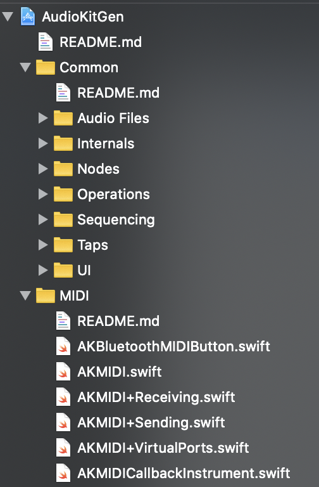The width and height of the screenshot is (319, 487).
Task: Click the Swift icon beside AKBluetoothMIDIButton.swift
Action: click(x=63, y=346)
